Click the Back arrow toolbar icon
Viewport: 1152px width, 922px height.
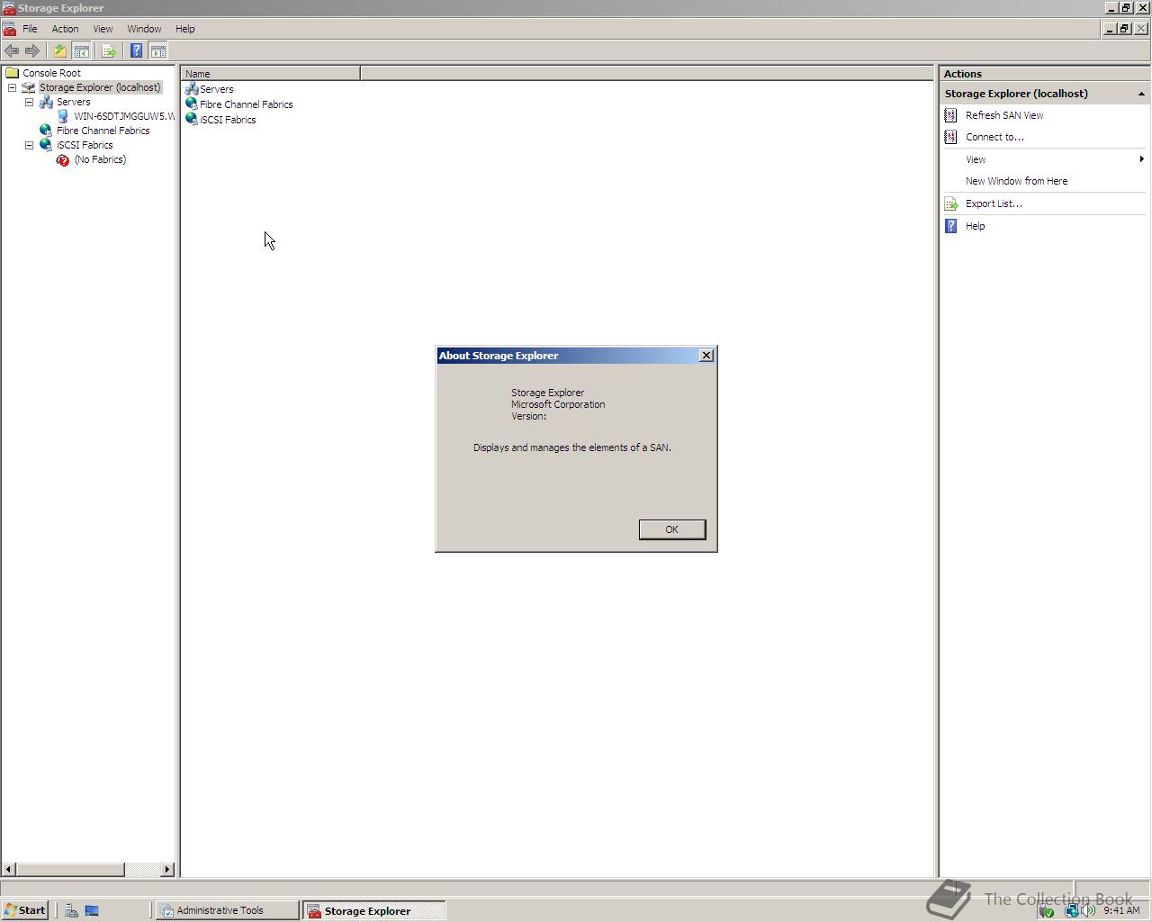(12, 51)
